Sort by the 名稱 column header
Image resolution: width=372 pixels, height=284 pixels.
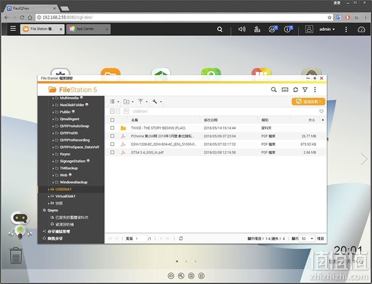[x=135, y=120]
